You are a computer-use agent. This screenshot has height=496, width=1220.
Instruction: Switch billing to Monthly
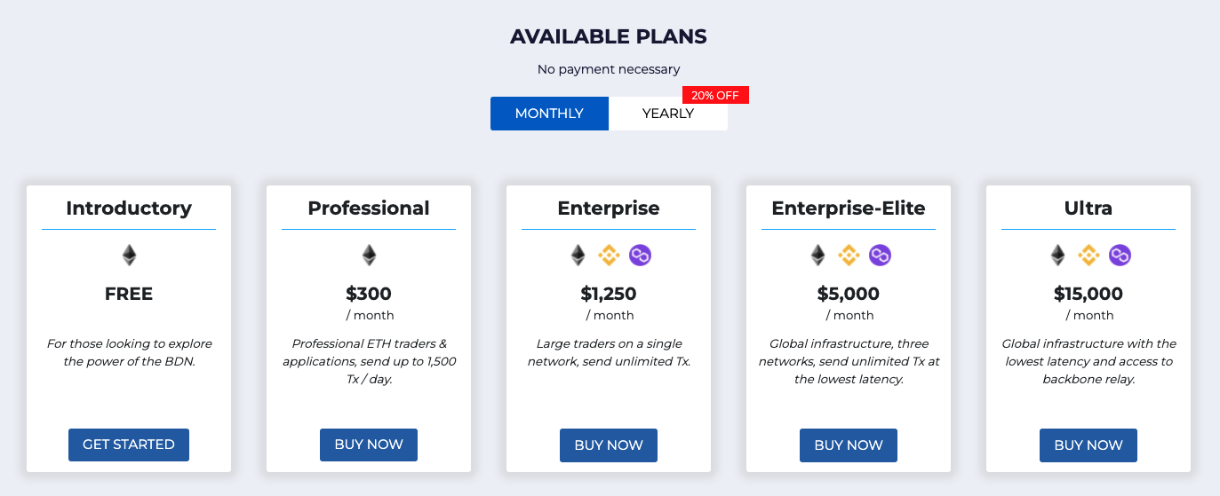(x=549, y=114)
